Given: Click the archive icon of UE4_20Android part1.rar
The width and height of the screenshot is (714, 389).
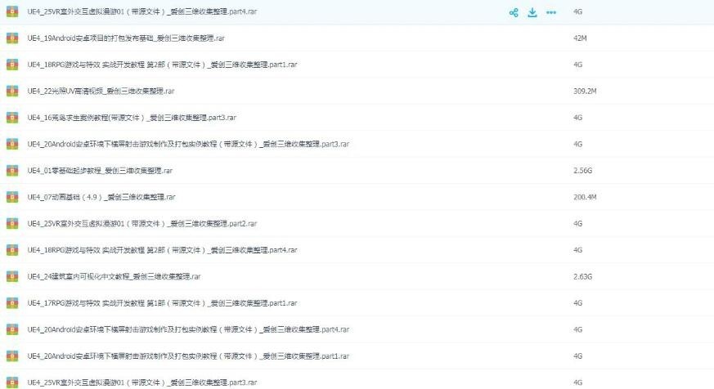Looking at the screenshot, I should (x=12, y=355).
